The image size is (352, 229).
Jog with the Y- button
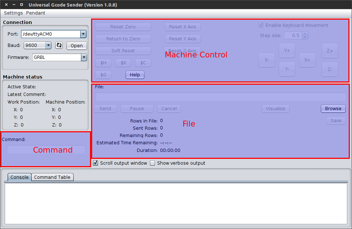(287, 69)
